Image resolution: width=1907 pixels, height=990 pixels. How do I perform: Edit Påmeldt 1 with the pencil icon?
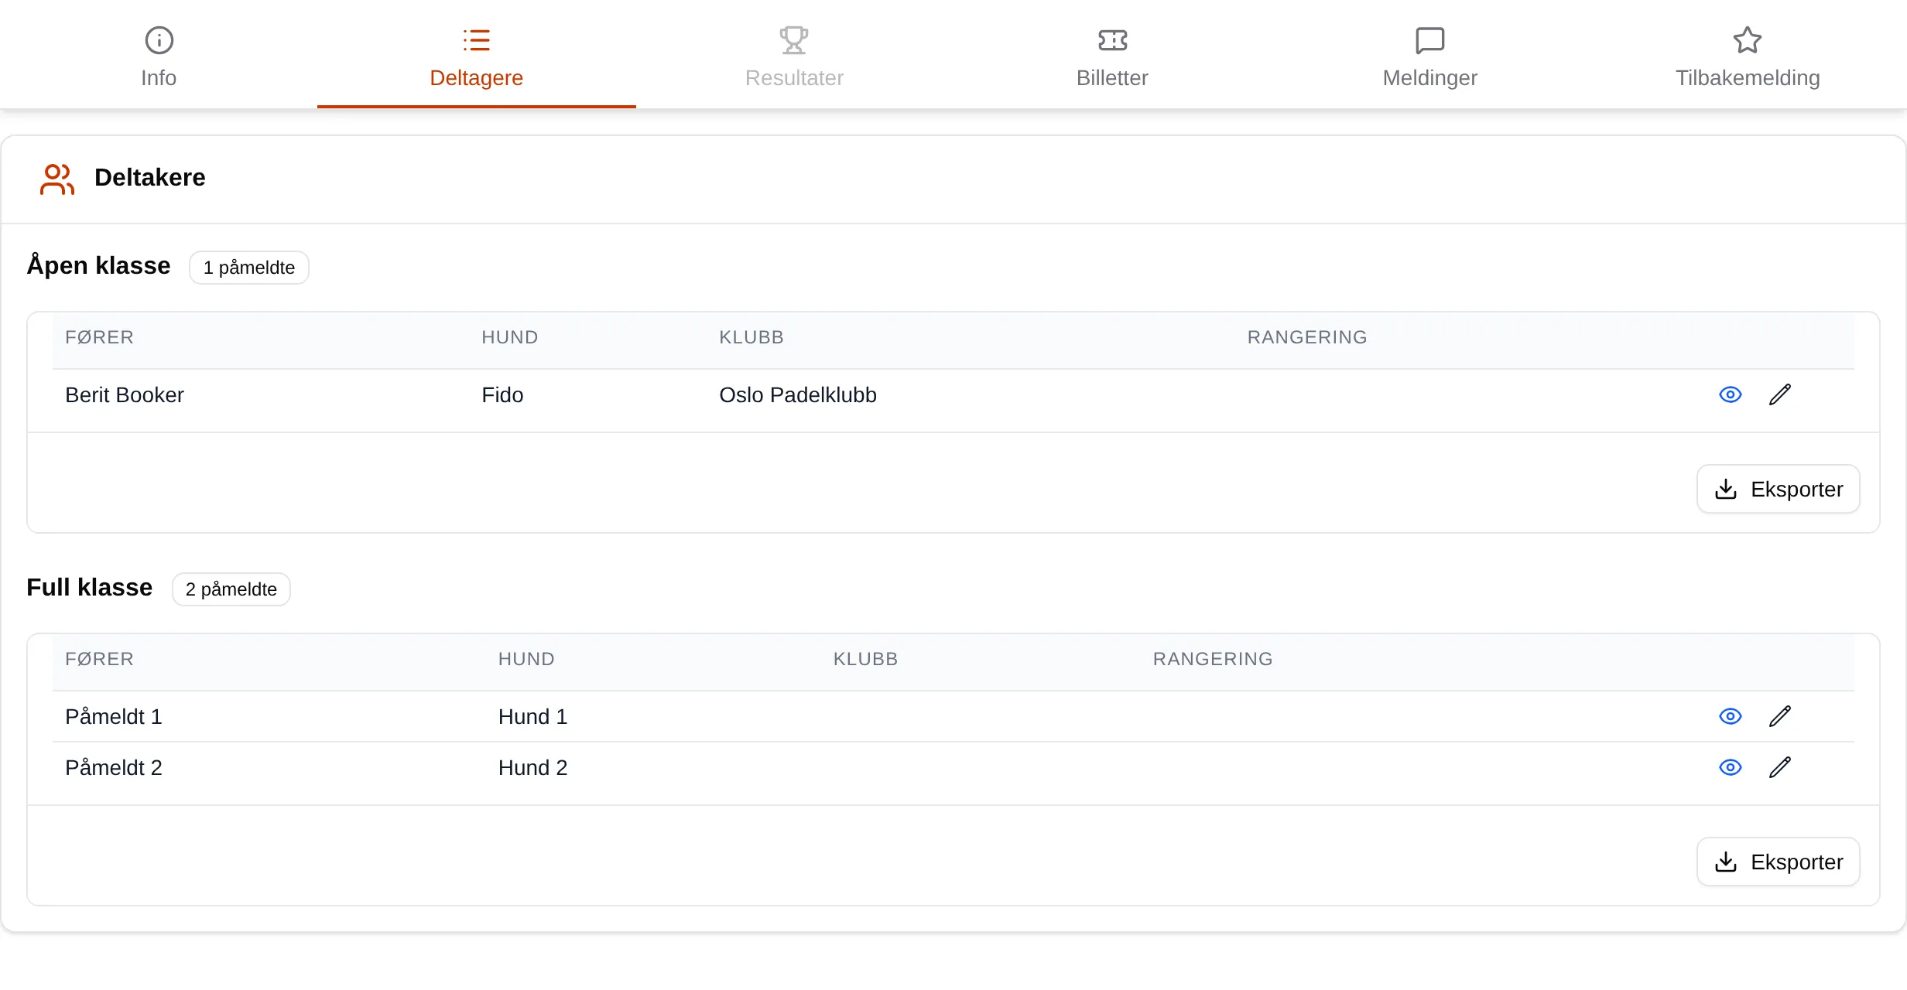pos(1780,716)
